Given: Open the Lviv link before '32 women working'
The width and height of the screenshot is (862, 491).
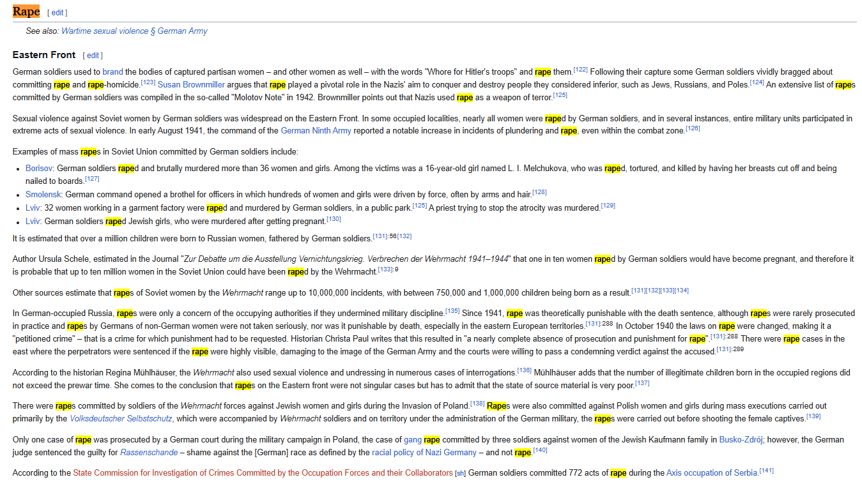Looking at the screenshot, I should coord(33,208).
